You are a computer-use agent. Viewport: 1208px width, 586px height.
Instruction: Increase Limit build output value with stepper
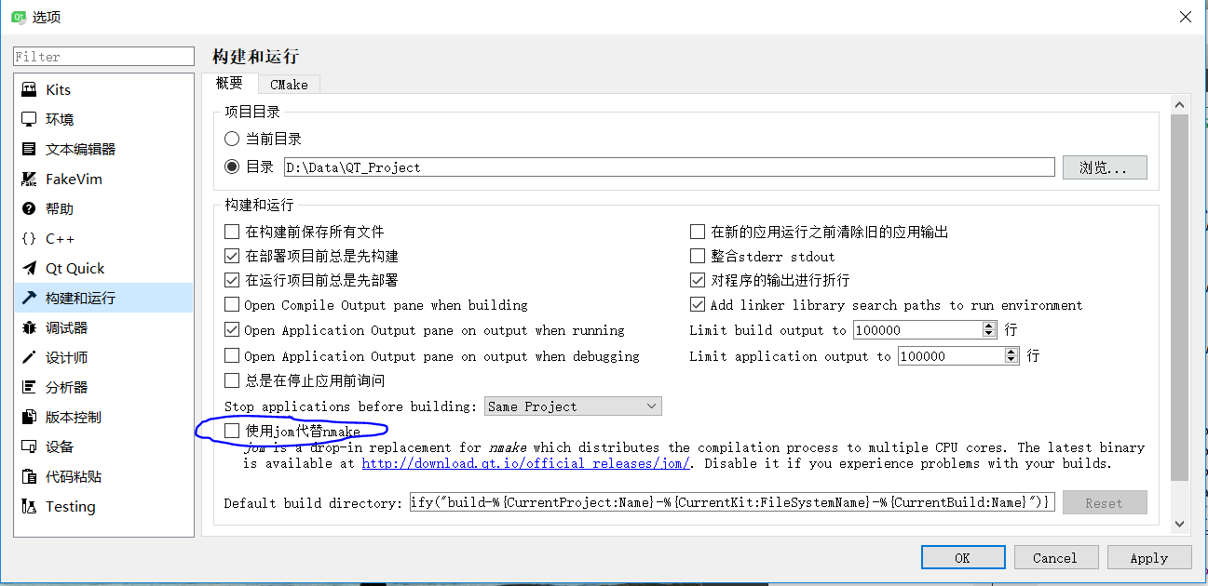990,325
